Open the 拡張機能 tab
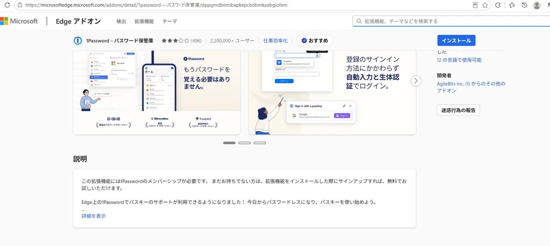Screen dimensions: 550x246 click(144, 22)
